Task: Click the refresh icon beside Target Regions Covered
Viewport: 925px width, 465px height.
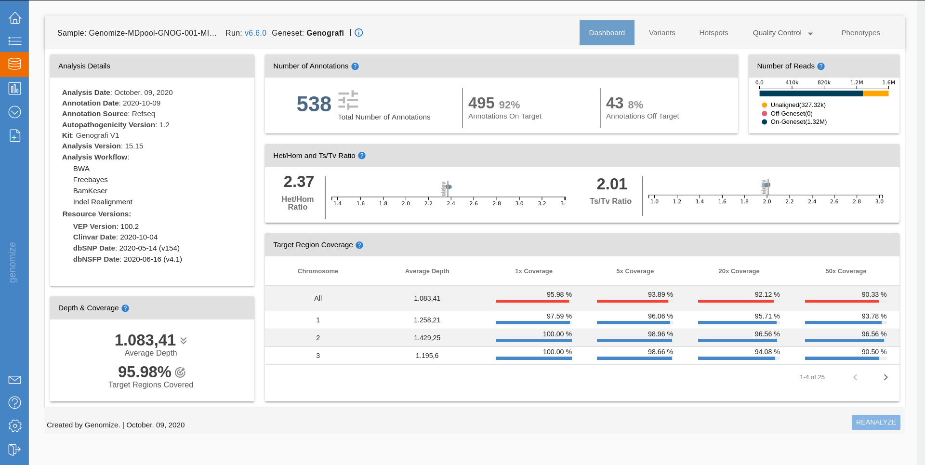Action: point(180,372)
